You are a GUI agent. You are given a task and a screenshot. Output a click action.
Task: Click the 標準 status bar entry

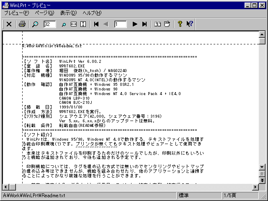[x=183, y=196]
